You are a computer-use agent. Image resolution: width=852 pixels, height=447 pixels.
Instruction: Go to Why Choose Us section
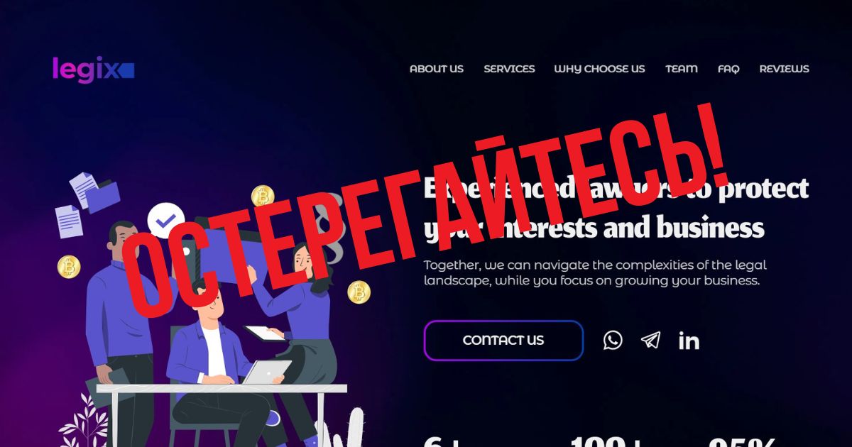(x=599, y=69)
